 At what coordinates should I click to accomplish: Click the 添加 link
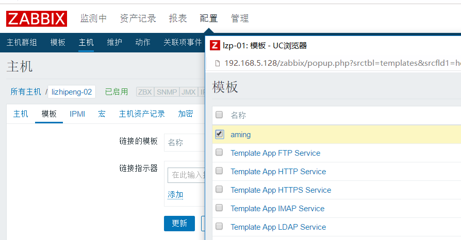(x=175, y=195)
